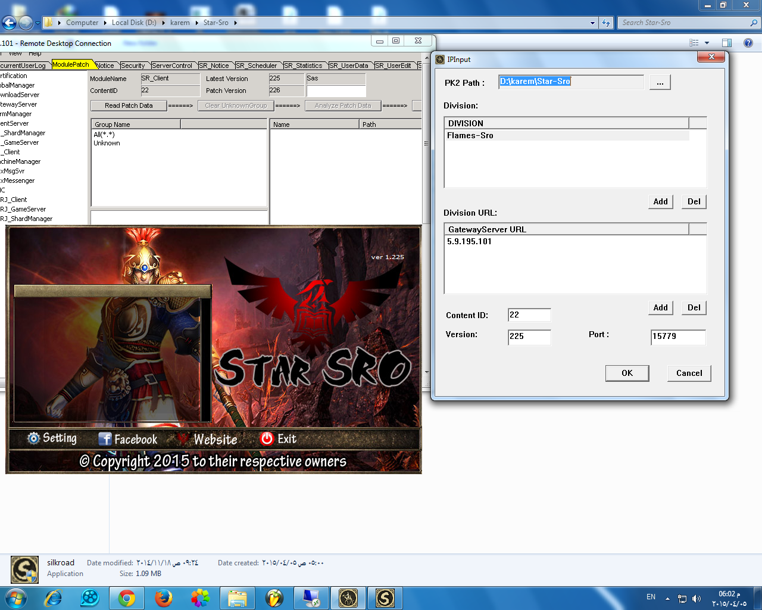Open the SR_Scheduler tab

tap(257, 66)
